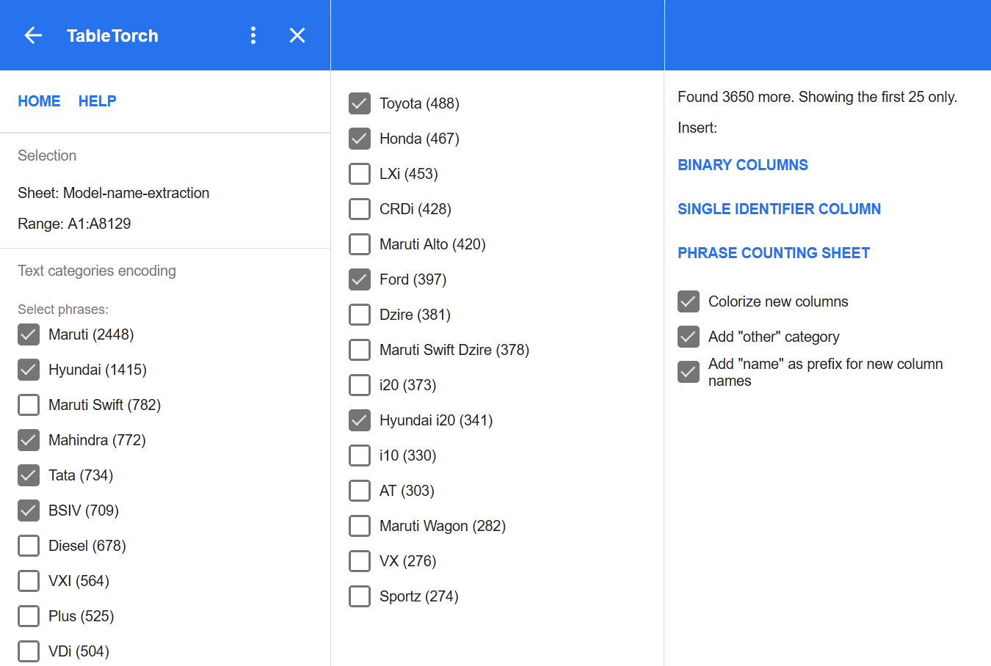Check the Maruti Wagon (282) phrase

[360, 526]
